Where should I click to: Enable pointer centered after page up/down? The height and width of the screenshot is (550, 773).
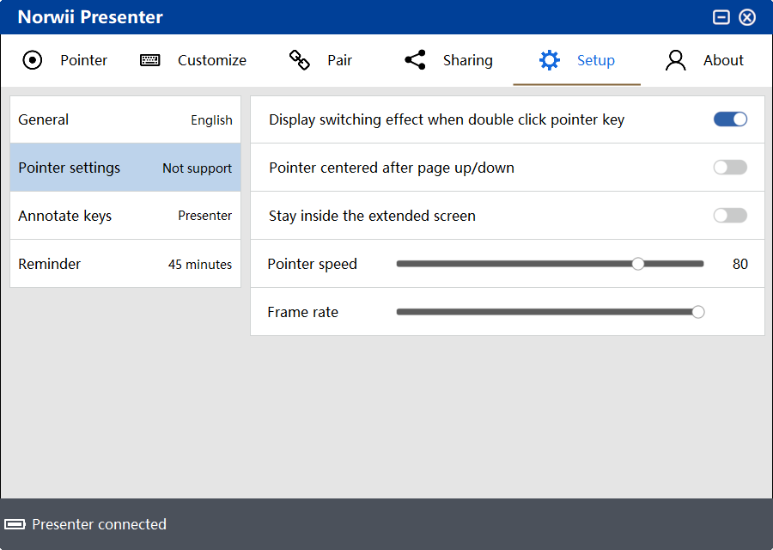[730, 168]
